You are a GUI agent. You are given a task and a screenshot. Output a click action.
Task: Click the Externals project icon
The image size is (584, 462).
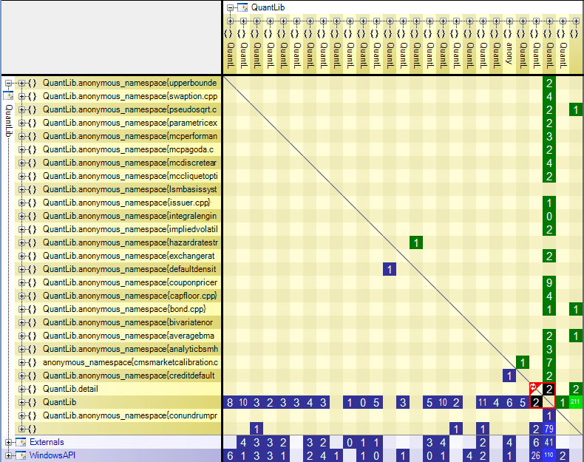click(21, 442)
